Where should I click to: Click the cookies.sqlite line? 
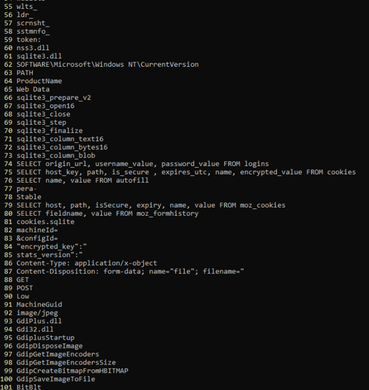point(45,222)
